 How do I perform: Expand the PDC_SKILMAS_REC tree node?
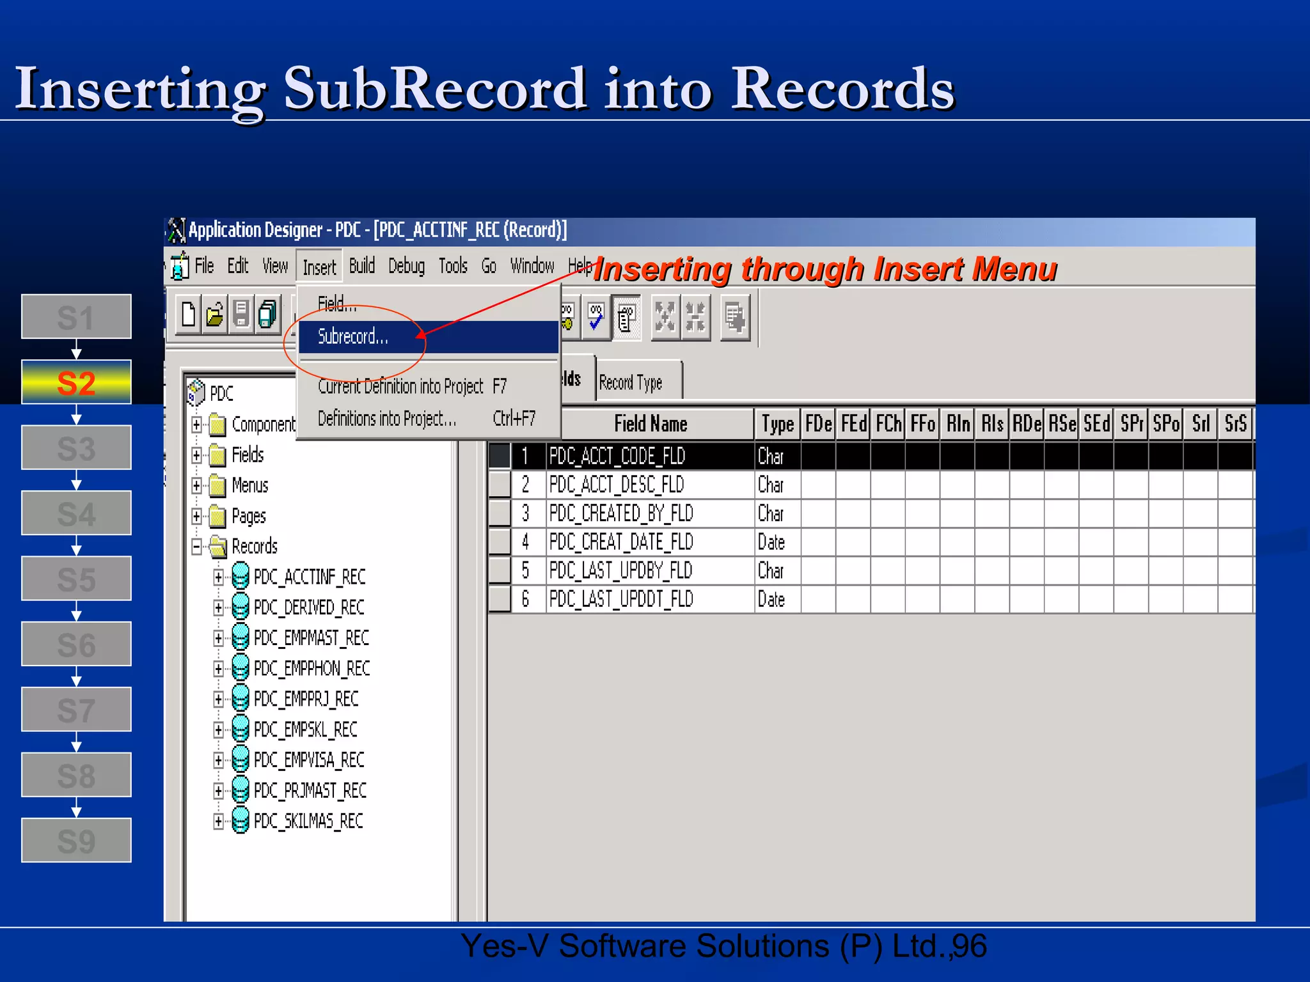click(219, 822)
